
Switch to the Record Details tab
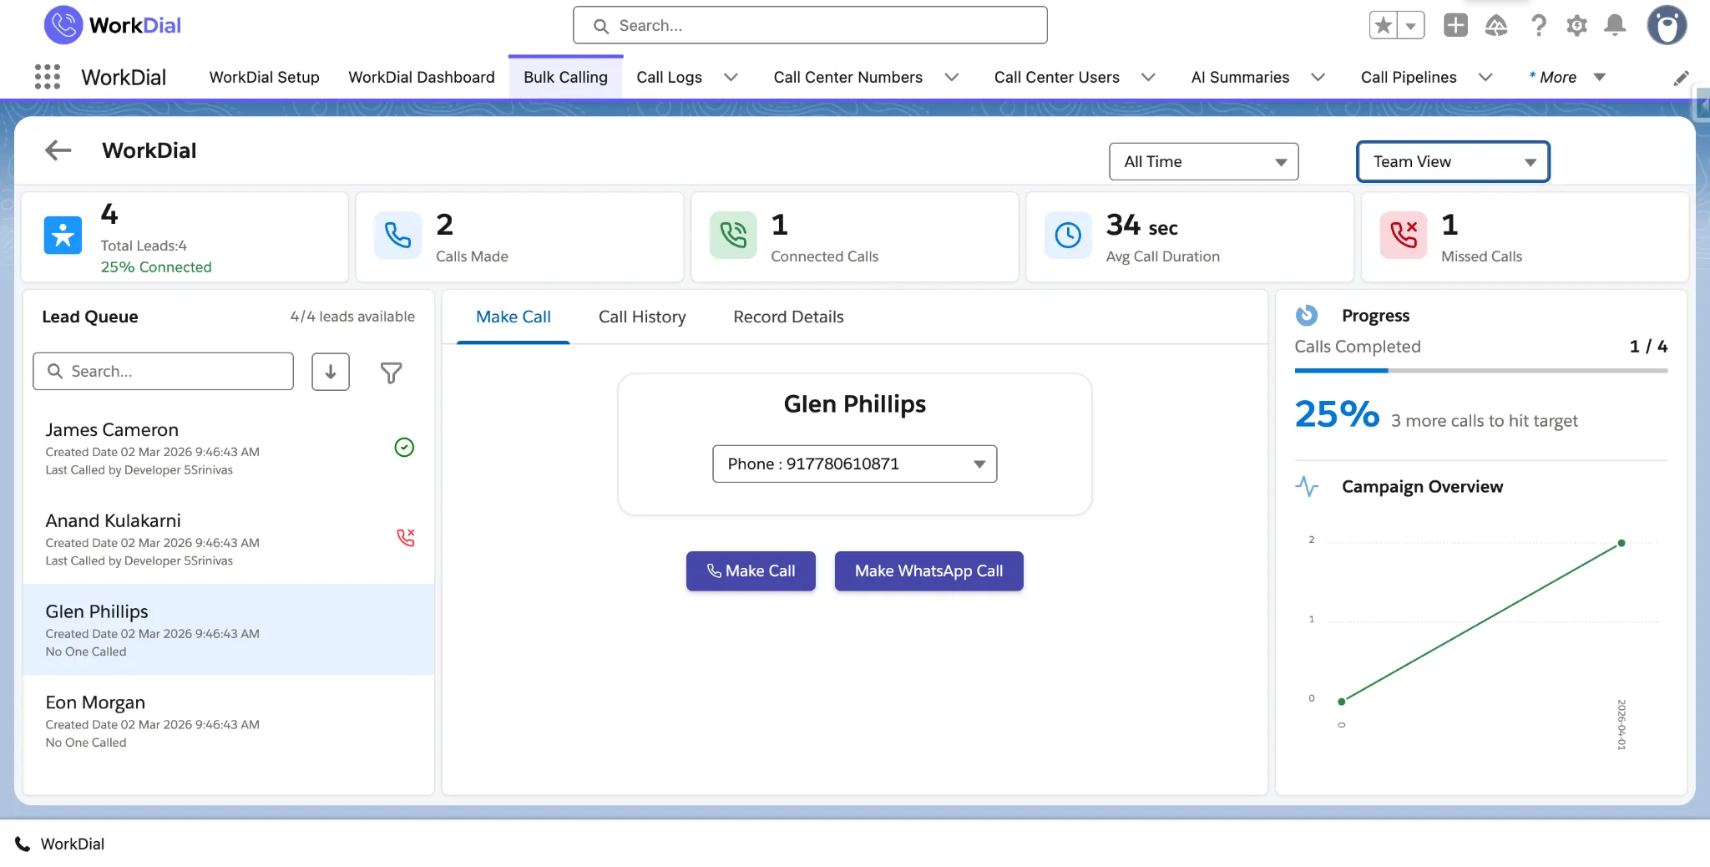click(x=788, y=317)
